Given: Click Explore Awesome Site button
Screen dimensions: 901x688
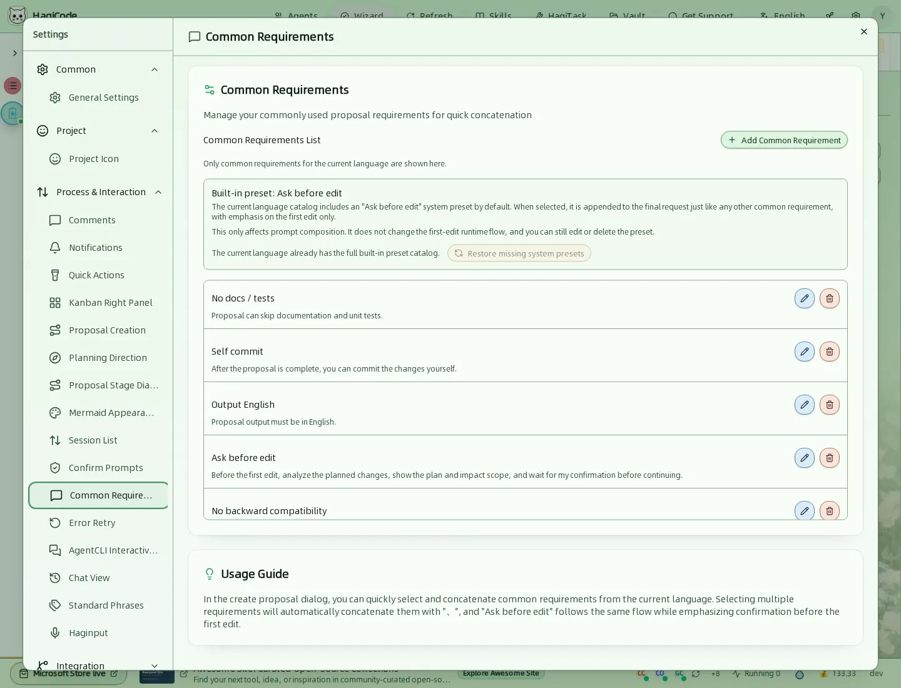Looking at the screenshot, I should [501, 674].
